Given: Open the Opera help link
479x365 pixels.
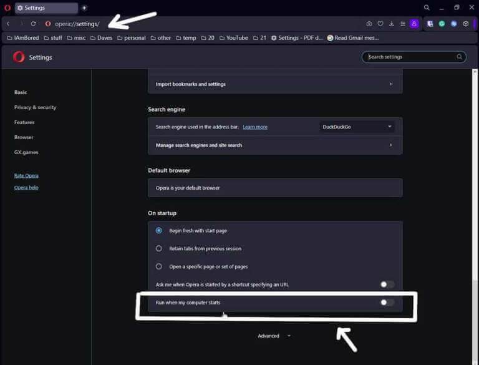Looking at the screenshot, I should (26, 188).
